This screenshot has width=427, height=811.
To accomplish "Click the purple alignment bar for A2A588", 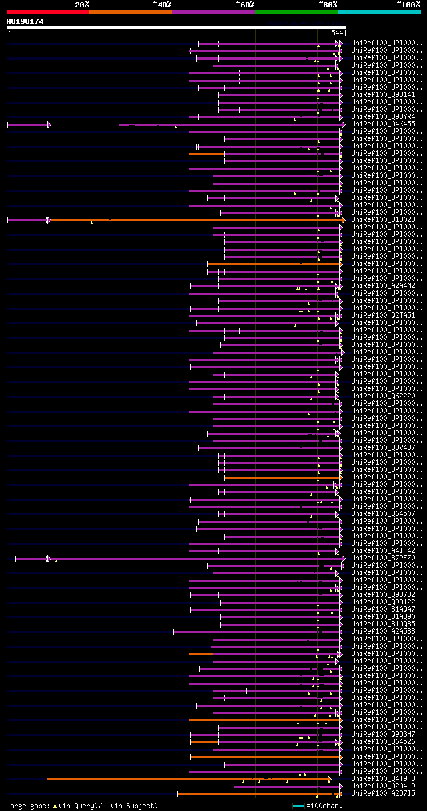I will (x=258, y=632).
